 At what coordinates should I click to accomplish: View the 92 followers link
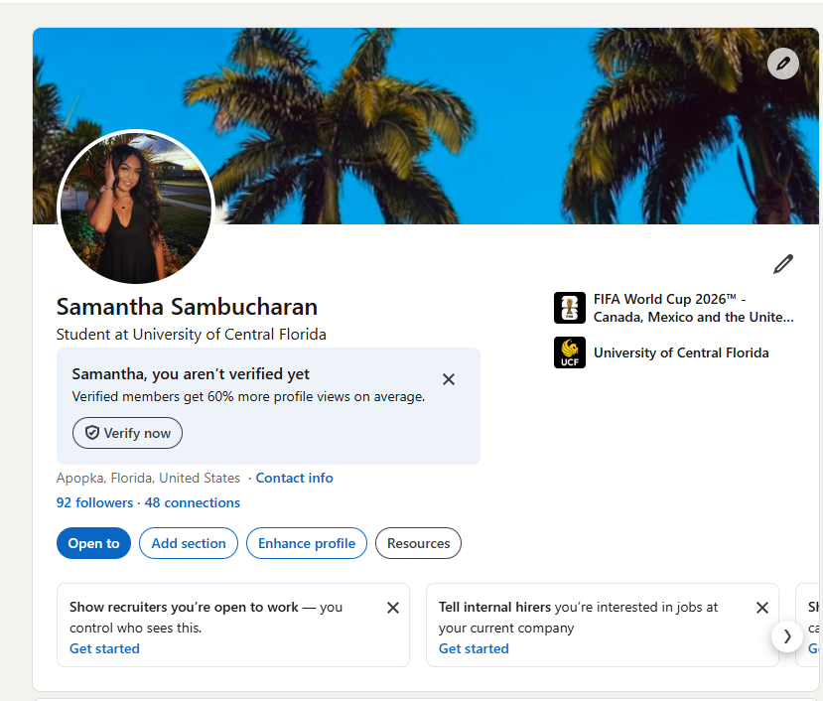point(94,502)
